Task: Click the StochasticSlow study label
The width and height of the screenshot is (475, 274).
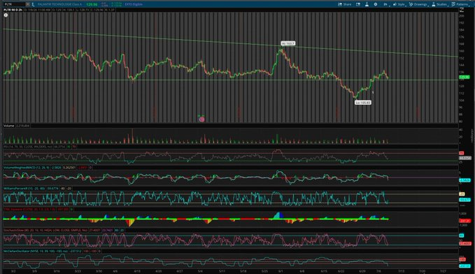Action: [x=45, y=230]
